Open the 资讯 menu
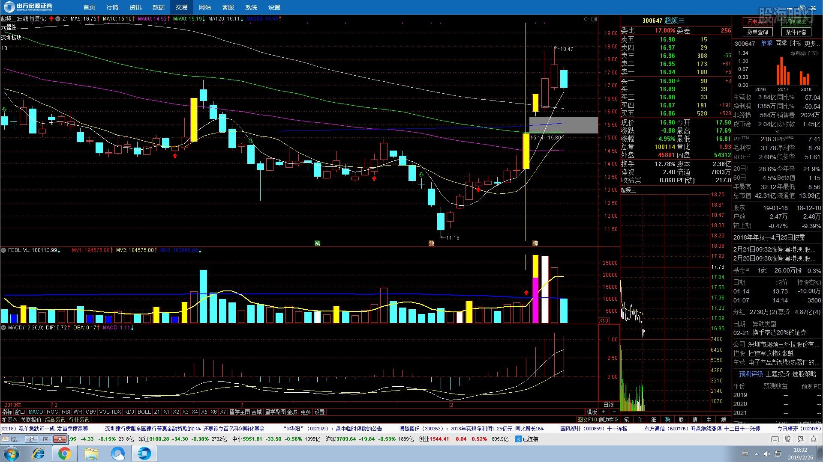Image resolution: width=823 pixels, height=462 pixels. point(135,7)
